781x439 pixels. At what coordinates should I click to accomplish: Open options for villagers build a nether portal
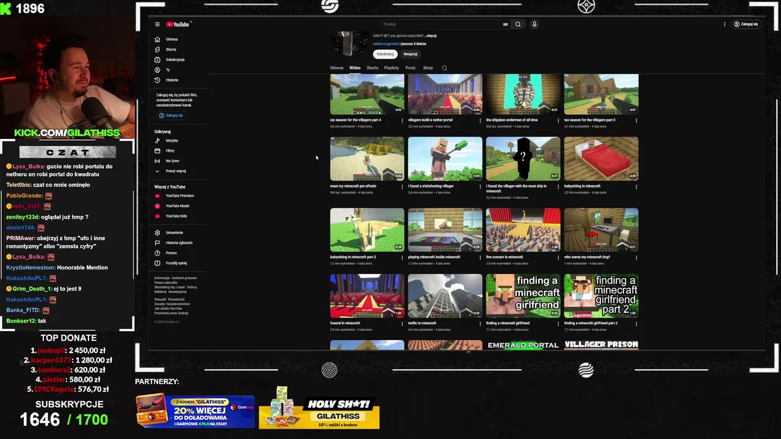click(480, 121)
